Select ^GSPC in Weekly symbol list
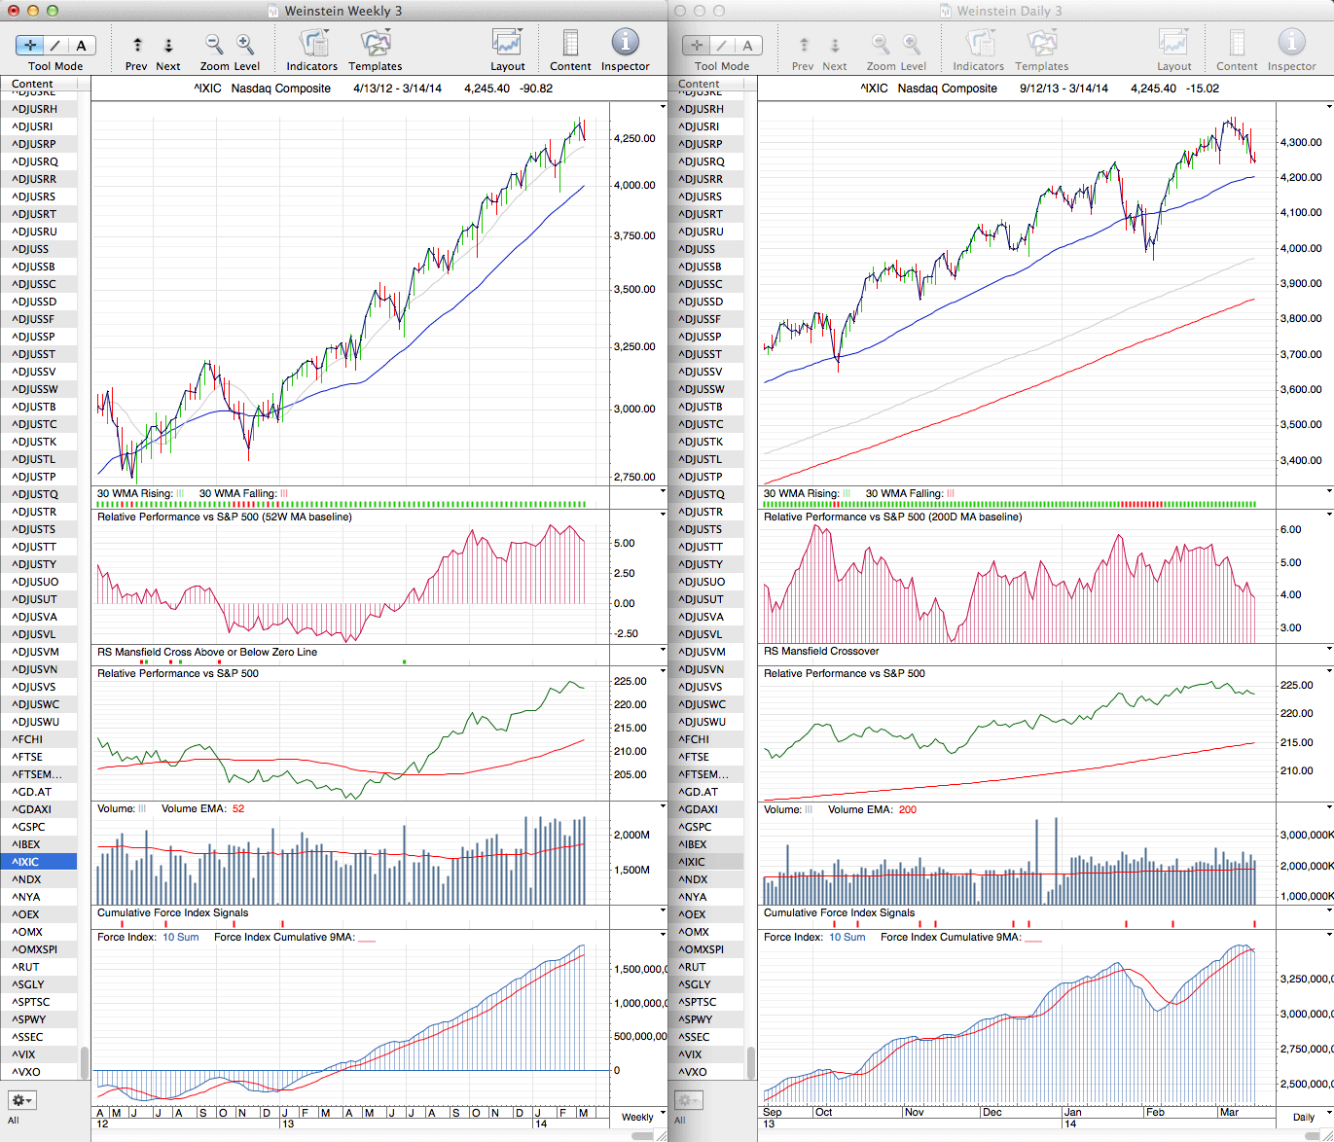This screenshot has height=1142, width=1334. tap(39, 827)
